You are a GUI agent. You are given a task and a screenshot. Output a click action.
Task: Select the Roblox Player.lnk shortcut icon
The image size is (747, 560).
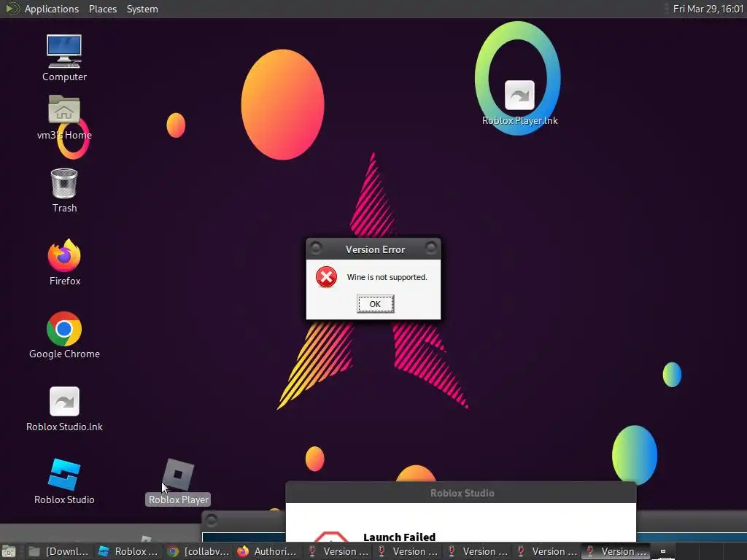pos(519,103)
